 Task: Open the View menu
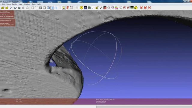tap(20, 4)
